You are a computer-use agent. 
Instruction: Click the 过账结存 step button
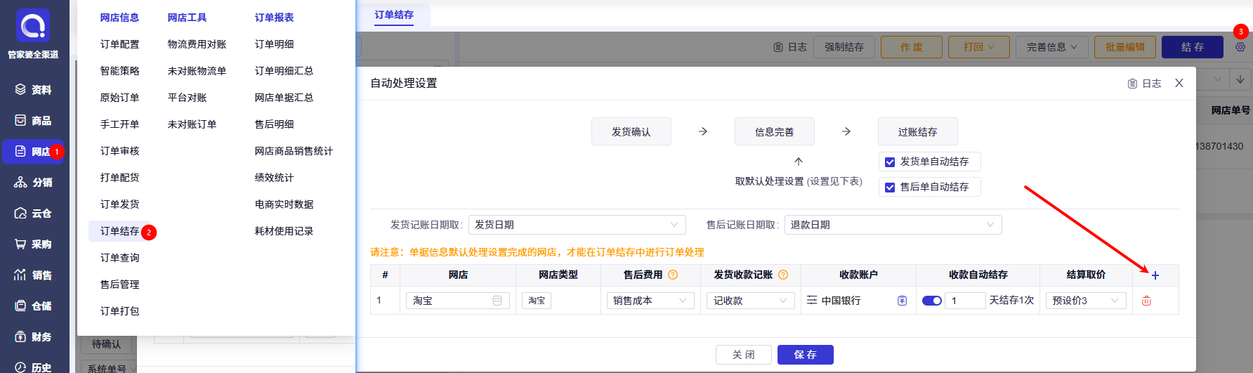pyautogui.click(x=918, y=131)
